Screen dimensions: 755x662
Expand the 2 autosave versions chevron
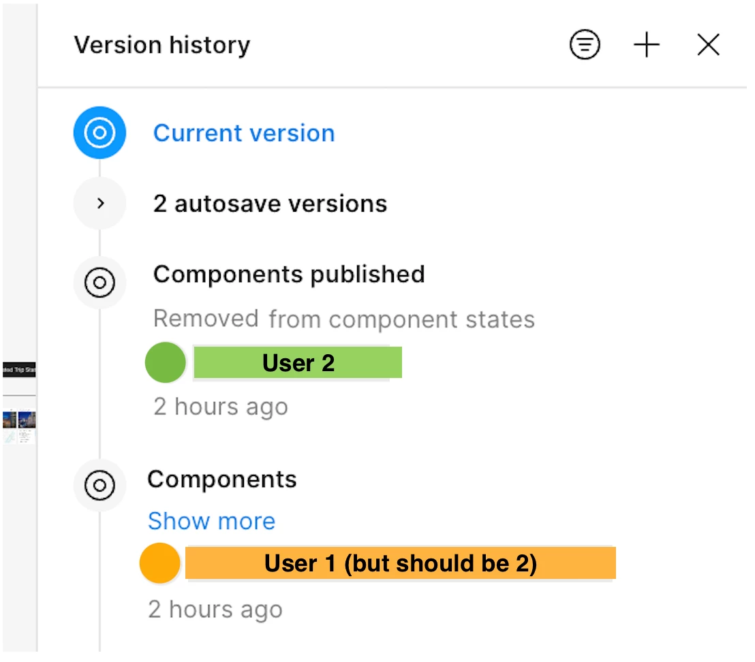(100, 203)
